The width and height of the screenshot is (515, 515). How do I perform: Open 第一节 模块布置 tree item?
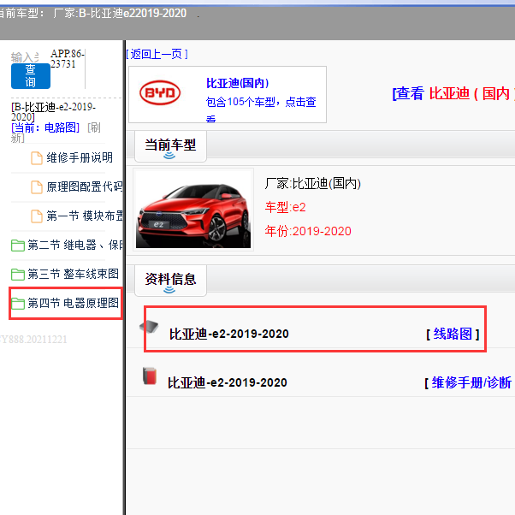pyautogui.click(x=85, y=216)
